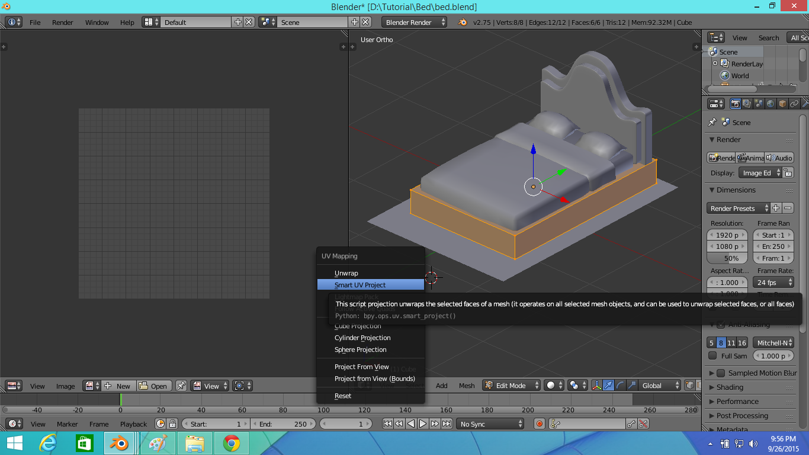Select the rotate manipulator arc icon

[621, 386]
